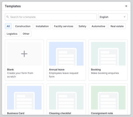Click 'Make booking enquiries' description
The width and height of the screenshot is (133, 117).
tap(105, 73)
